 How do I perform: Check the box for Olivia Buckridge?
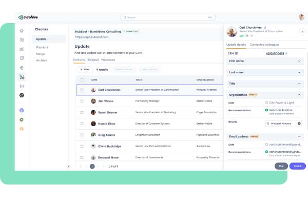tap(82, 146)
